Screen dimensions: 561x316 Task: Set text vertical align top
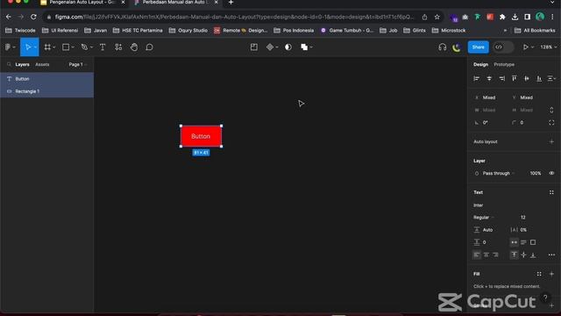pyautogui.click(x=515, y=255)
